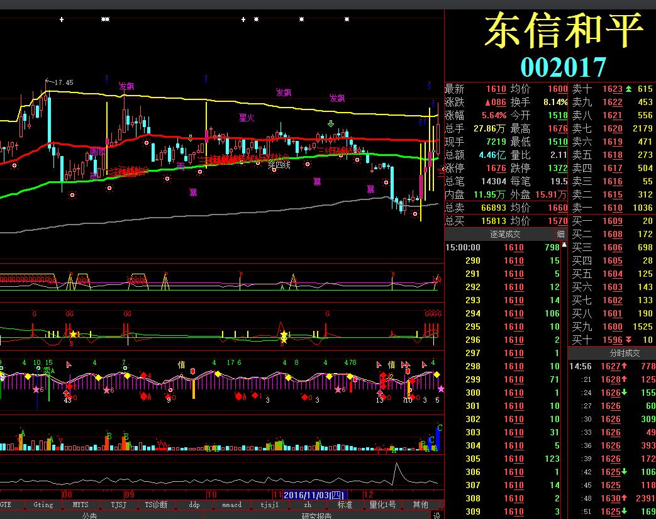656x519 pixels.
Task: Click the 2016/11/03(四) date label
Action: coord(313,495)
